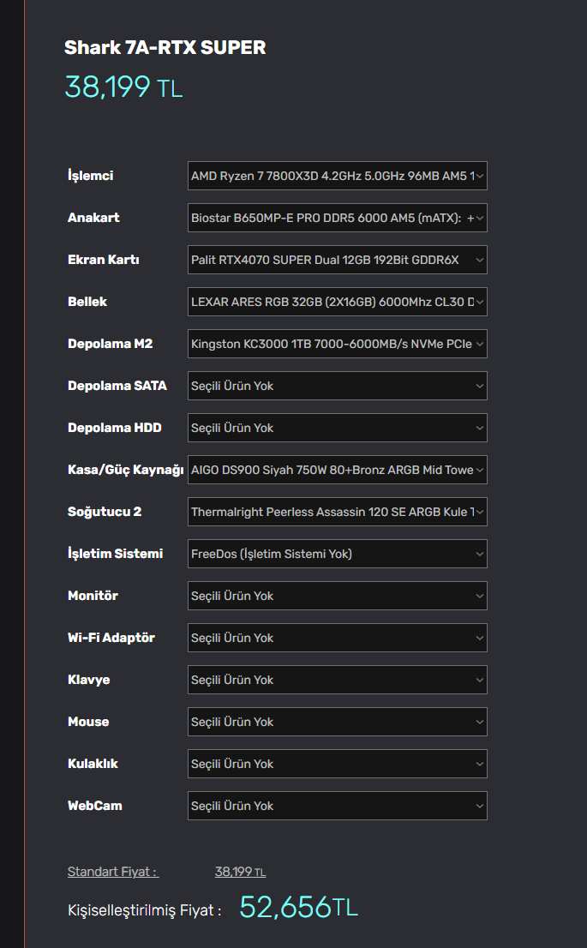Select a Wi-Fi Adaptör option

[x=337, y=639]
